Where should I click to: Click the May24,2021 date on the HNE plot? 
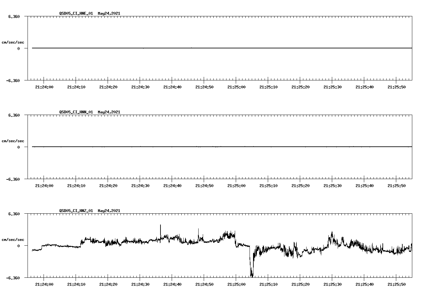click(109, 14)
